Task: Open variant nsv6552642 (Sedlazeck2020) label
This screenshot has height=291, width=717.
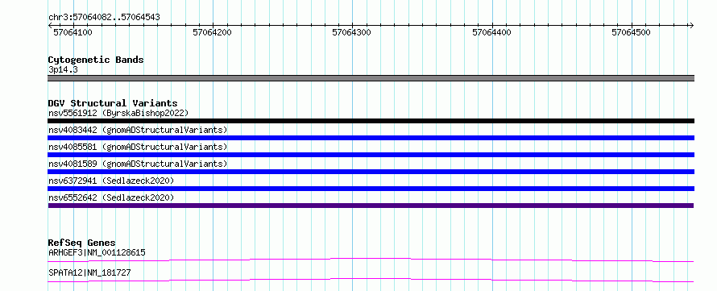Action: click(x=111, y=197)
